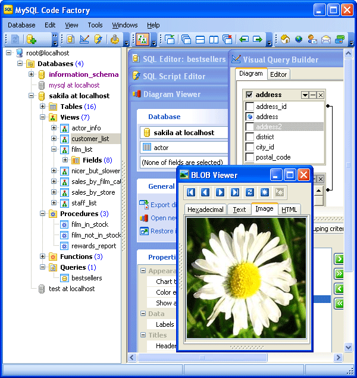
Task: Tick the district field checkbox
Action: (x=250, y=137)
